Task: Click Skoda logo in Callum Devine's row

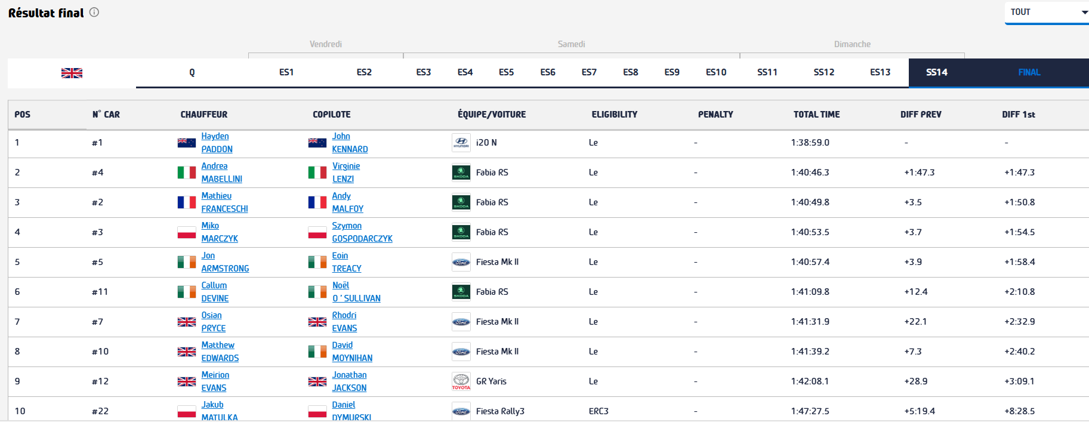Action: click(461, 292)
